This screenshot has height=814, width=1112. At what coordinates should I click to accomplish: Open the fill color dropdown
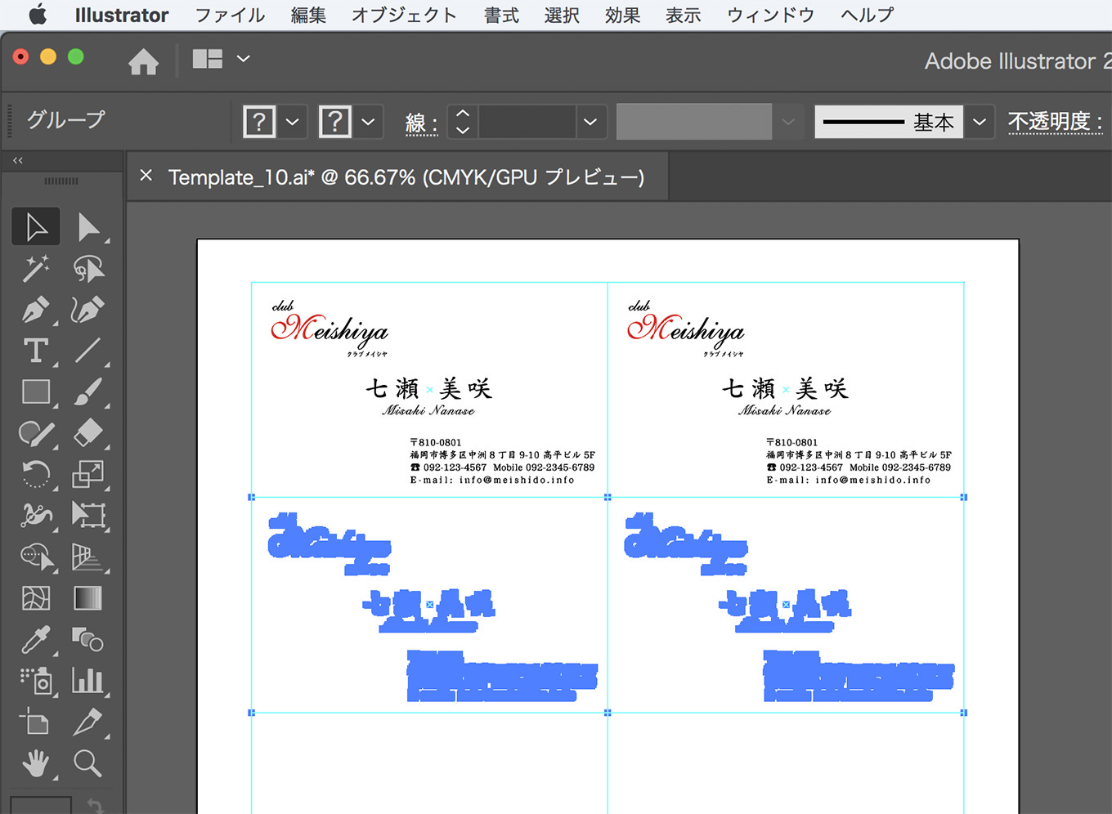[292, 122]
